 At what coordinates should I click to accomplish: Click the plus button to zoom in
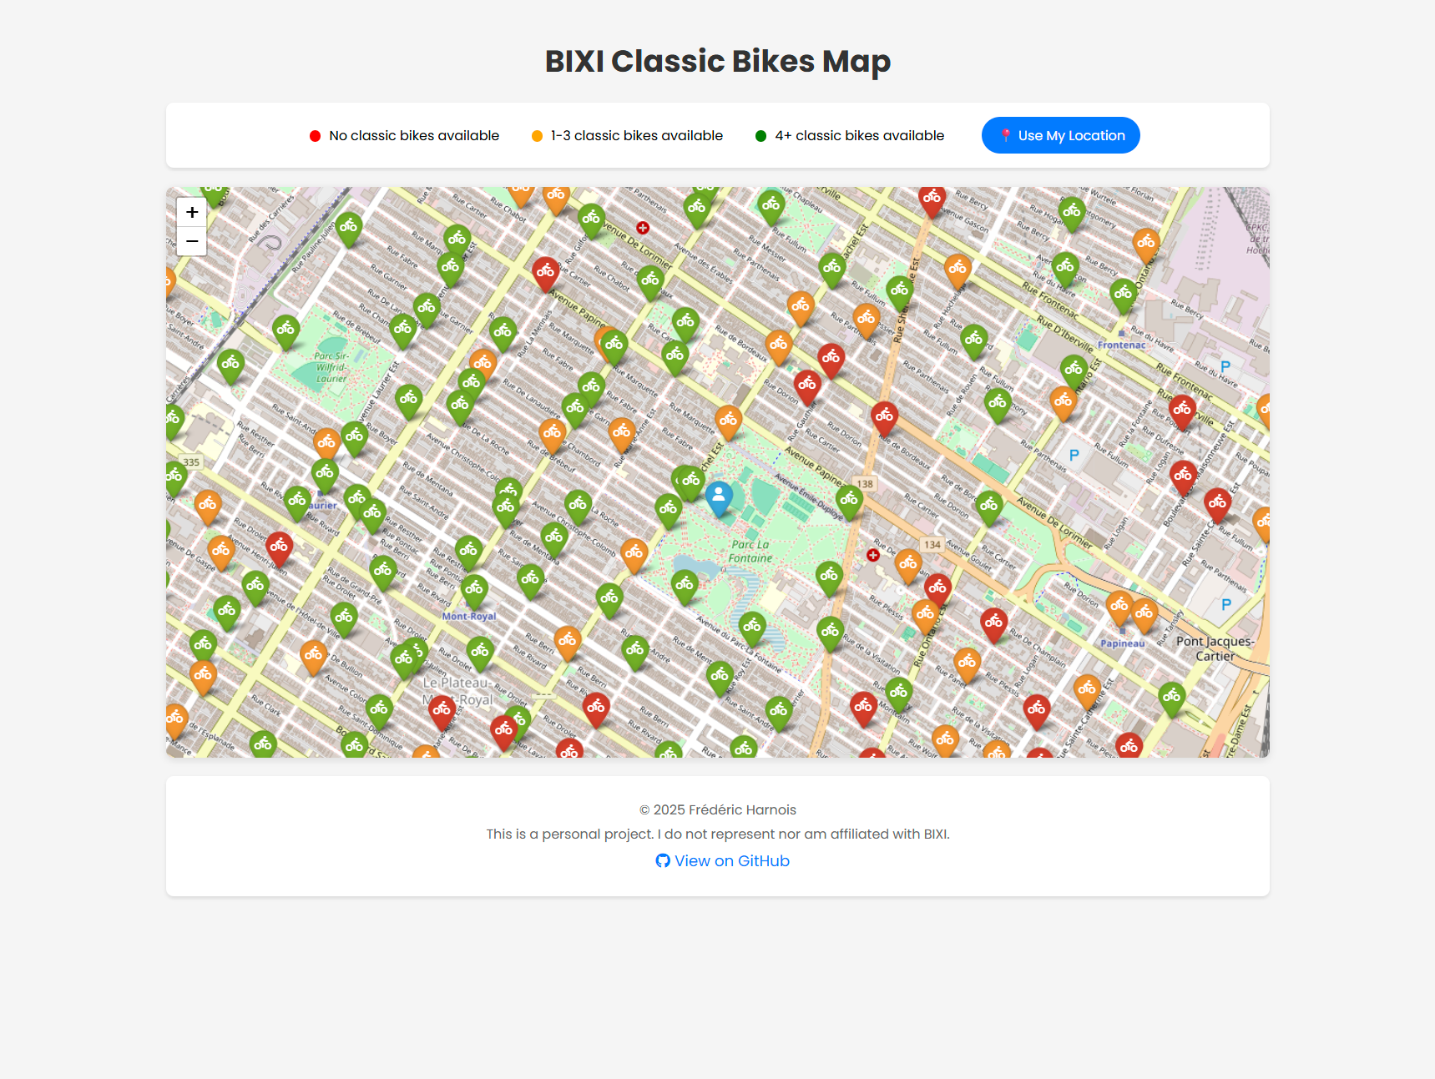191,212
